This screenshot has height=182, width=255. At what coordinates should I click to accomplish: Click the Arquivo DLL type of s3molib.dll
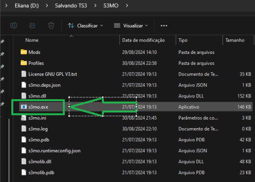191,162
